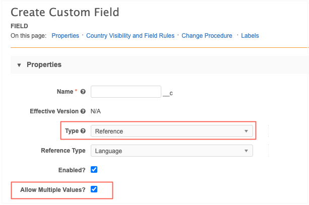This screenshot has height=205, width=309.
Task: Go to Country Visibility and Field Rules
Action: [130, 36]
